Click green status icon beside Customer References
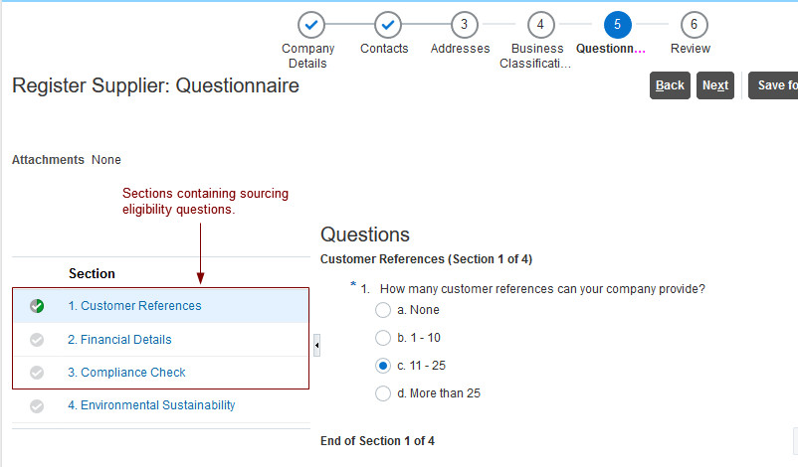This screenshot has height=467, width=798. click(37, 306)
